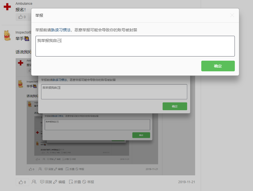This screenshot has width=253, height=191.
Task: Click the 举报 dialog title text
Action: click(x=39, y=15)
